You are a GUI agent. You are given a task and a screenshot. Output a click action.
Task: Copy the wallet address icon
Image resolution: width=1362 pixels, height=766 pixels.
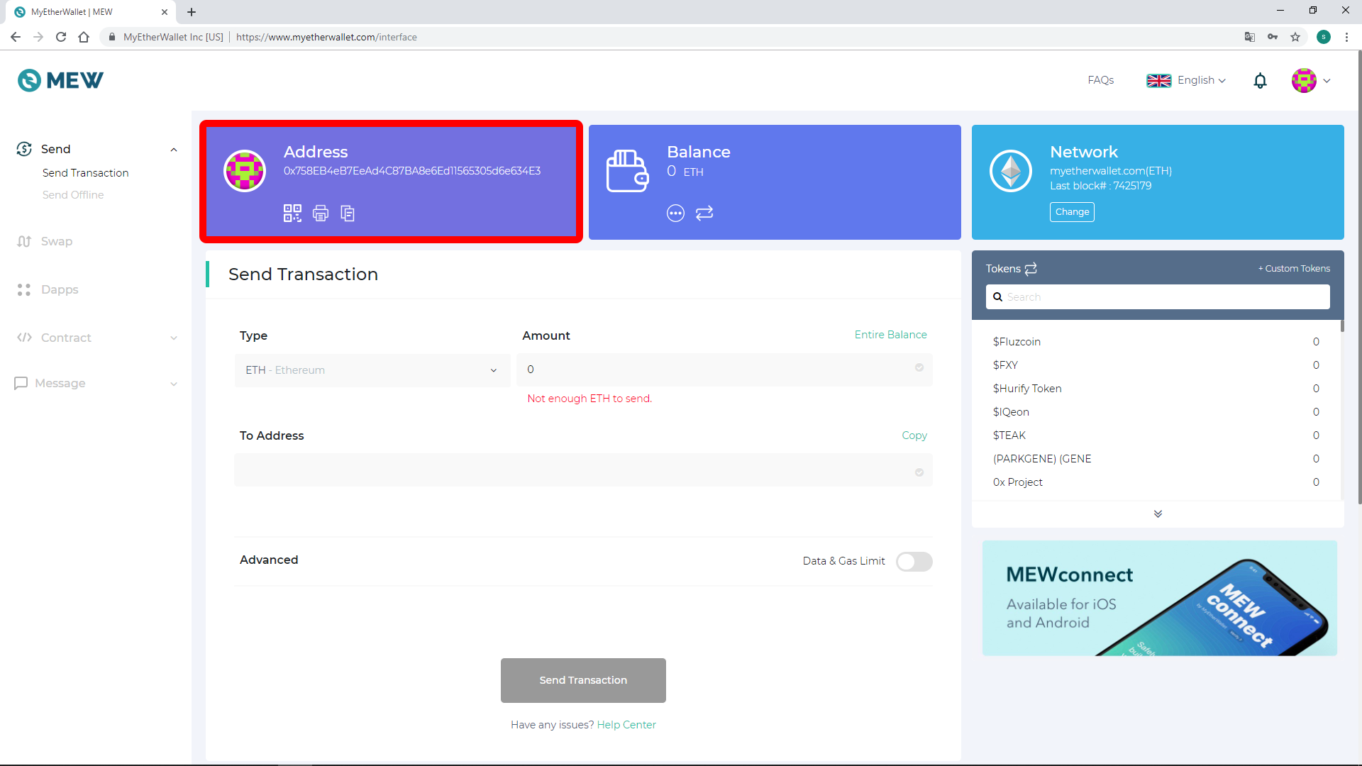click(348, 213)
